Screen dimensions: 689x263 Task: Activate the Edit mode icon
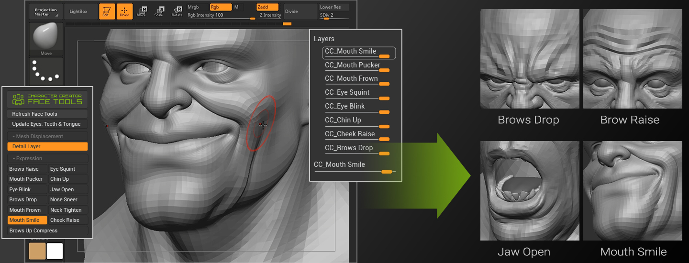point(107,11)
